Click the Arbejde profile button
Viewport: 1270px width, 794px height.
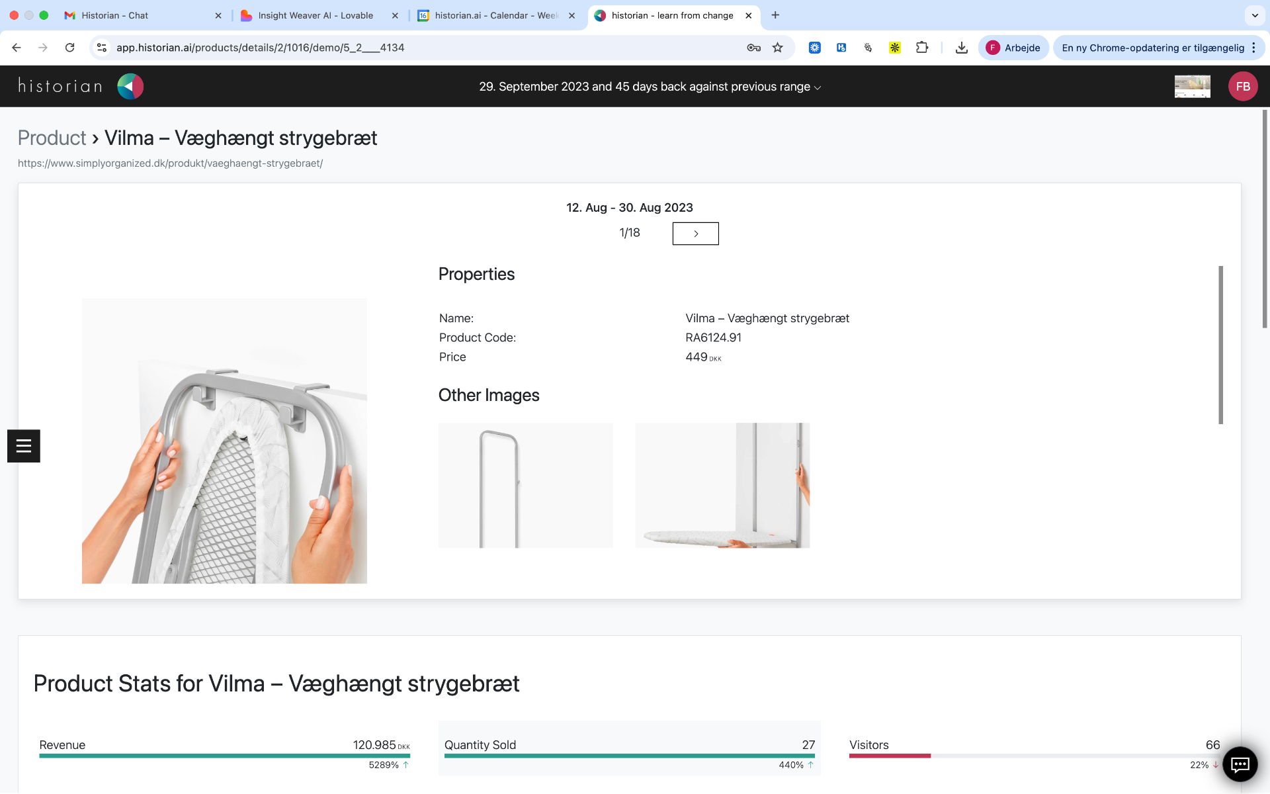(x=1013, y=48)
